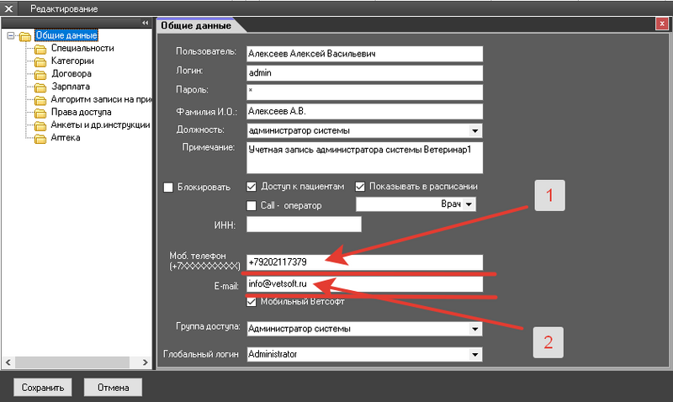Collapse the Общие данные tree node
The width and height of the screenshot is (673, 402).
(x=11, y=35)
